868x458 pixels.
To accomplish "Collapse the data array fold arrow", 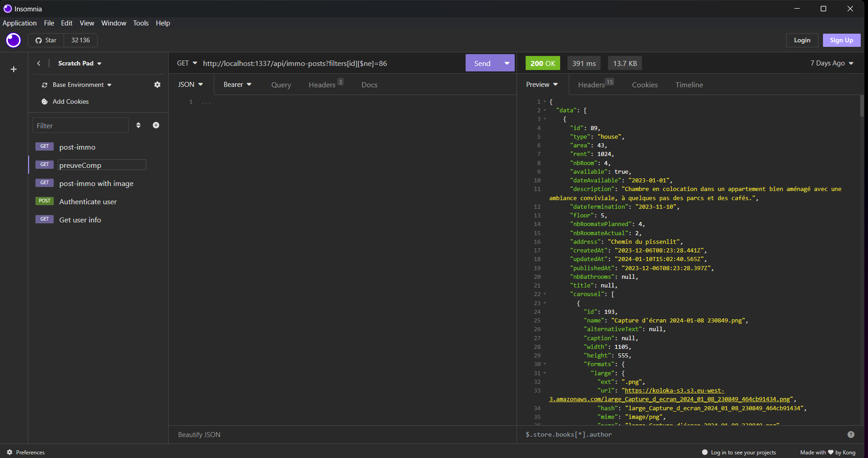I will [x=545, y=111].
